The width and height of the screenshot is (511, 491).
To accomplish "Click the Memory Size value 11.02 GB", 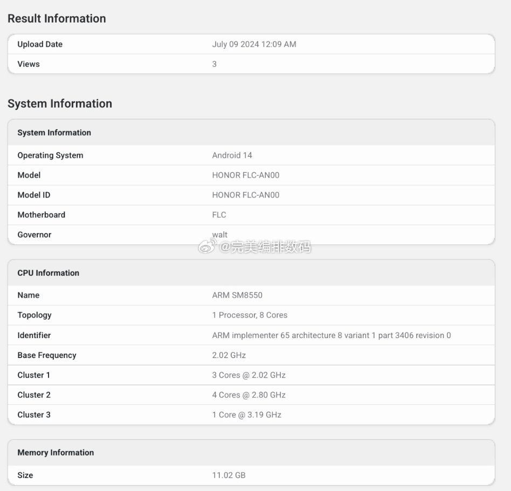I will [229, 475].
